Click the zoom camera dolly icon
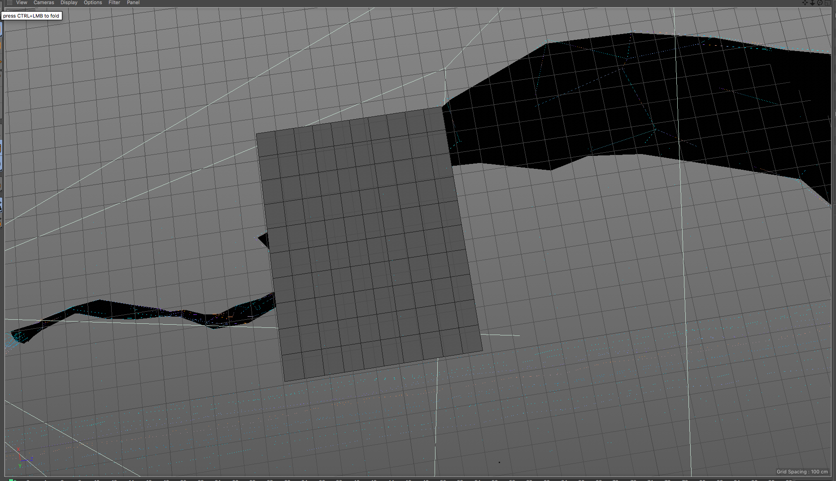The image size is (836, 481). pyautogui.click(x=812, y=3)
